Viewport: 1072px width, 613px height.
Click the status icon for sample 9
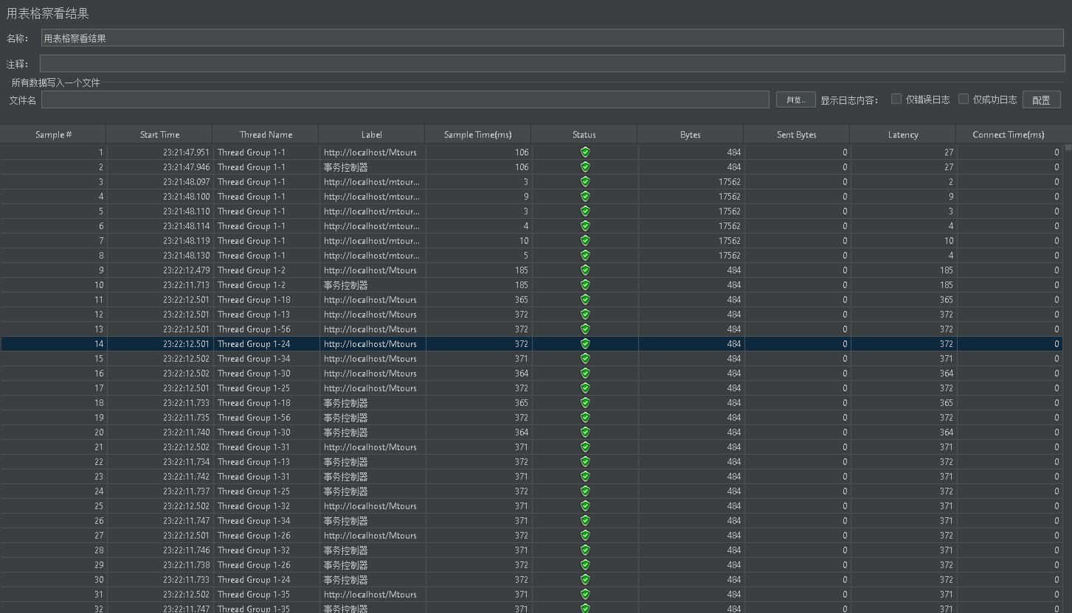point(585,270)
